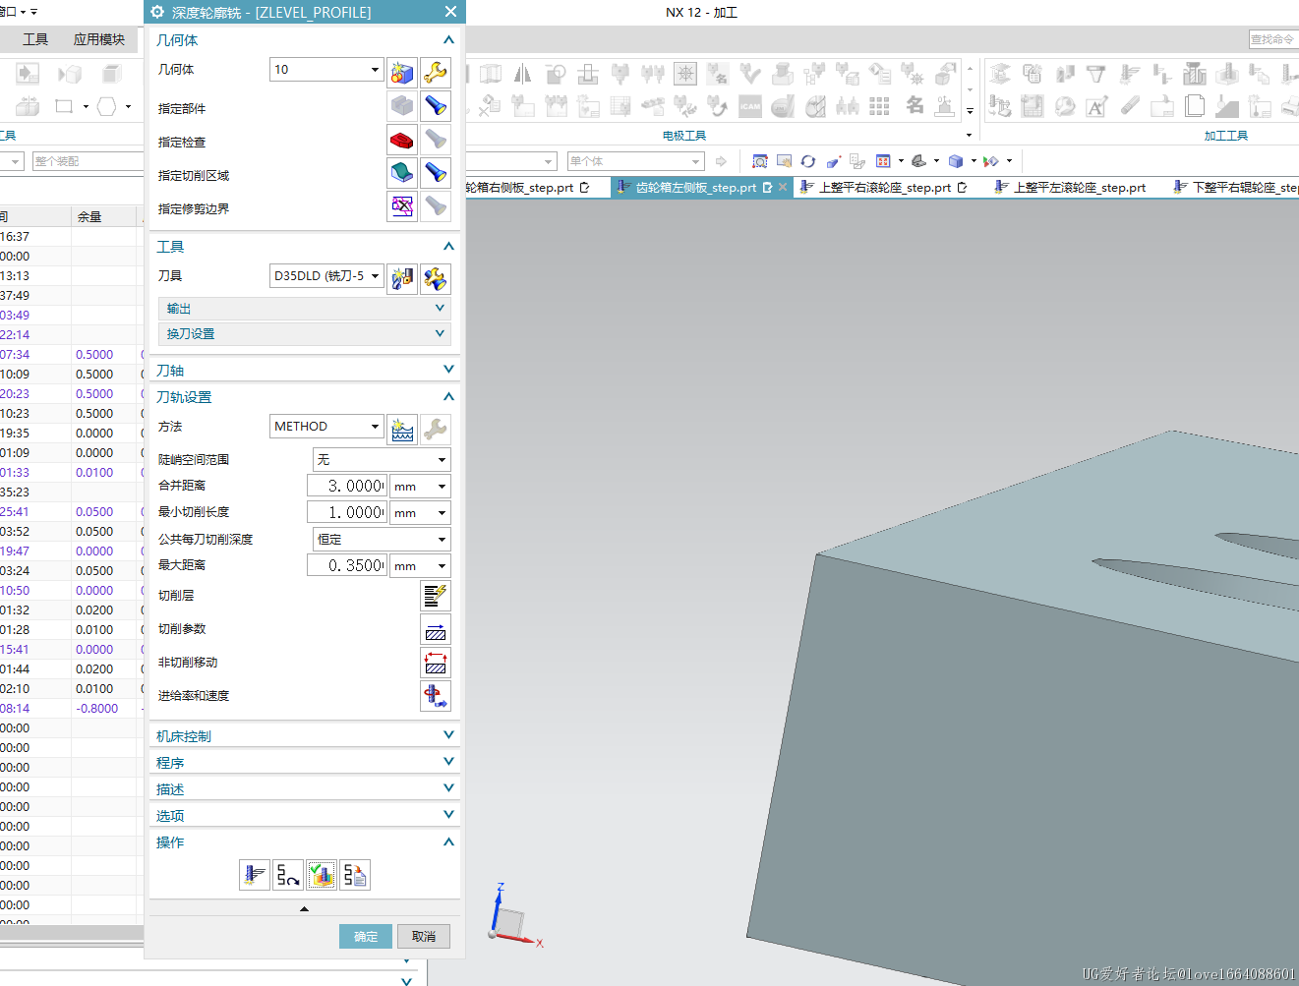Collapse the 刀轨设置 section
The image size is (1299, 986).
pos(305,396)
